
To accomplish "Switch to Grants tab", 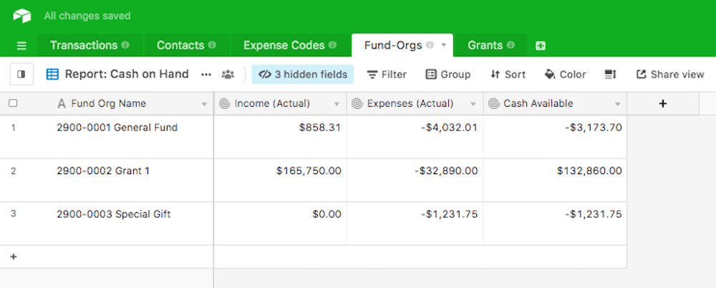I will 491,45.
